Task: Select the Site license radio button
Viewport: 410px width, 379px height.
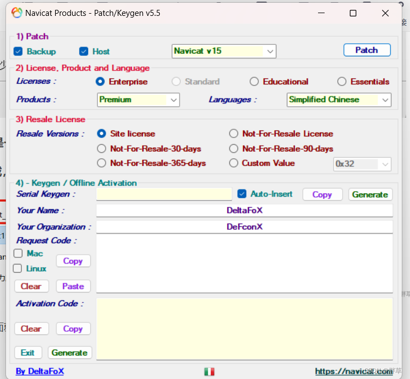Action: pos(101,134)
